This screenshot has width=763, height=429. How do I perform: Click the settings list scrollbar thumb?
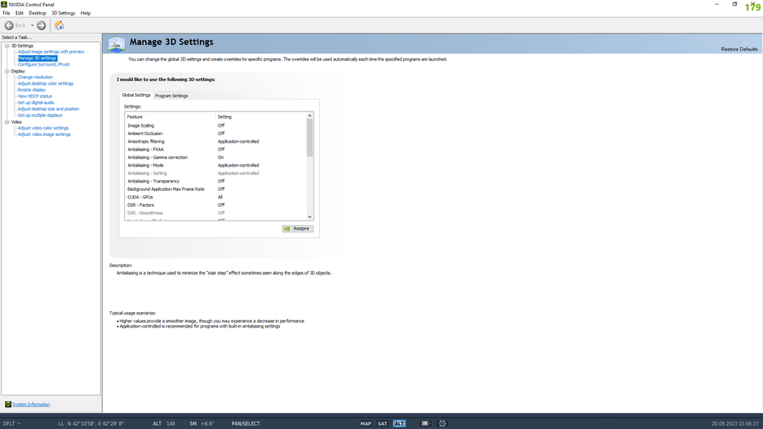pos(310,138)
